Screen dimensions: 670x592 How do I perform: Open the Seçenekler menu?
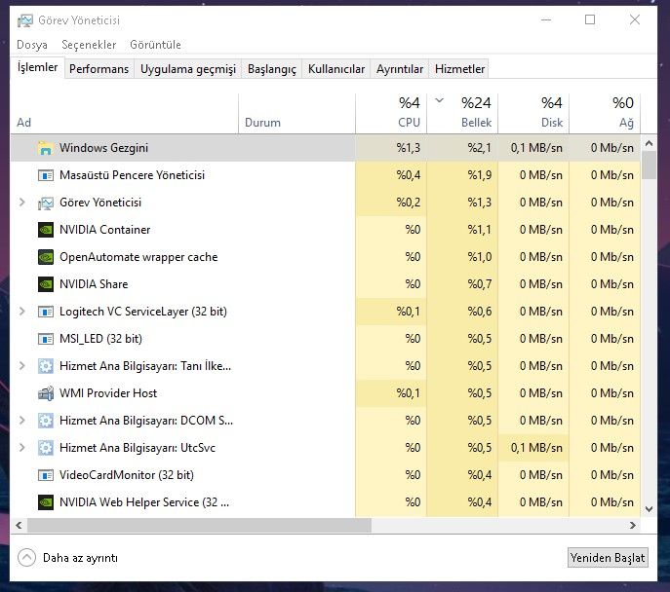[x=89, y=45]
